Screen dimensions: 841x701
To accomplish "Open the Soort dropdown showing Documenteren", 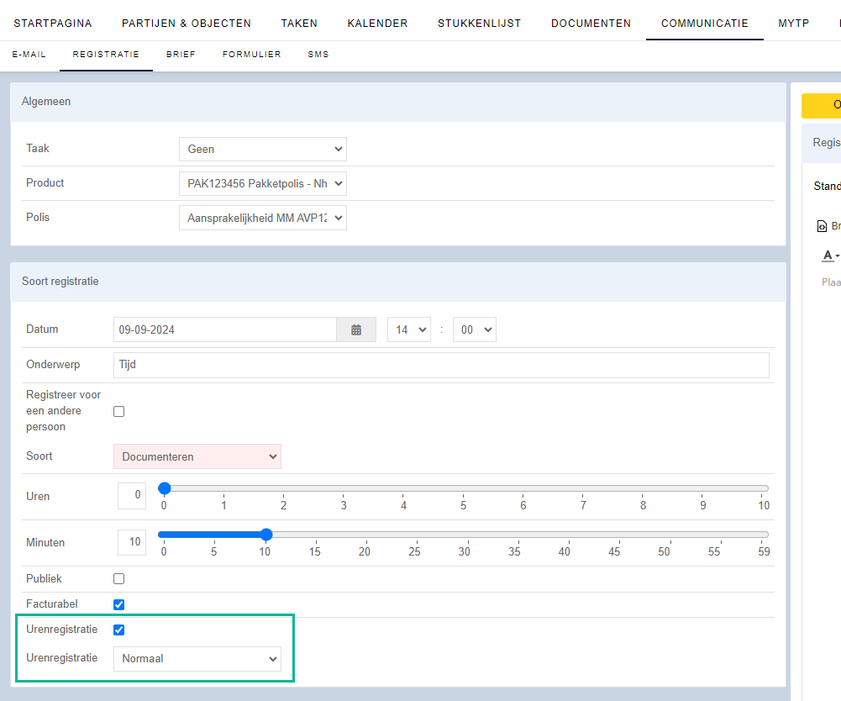I will tap(197, 456).
